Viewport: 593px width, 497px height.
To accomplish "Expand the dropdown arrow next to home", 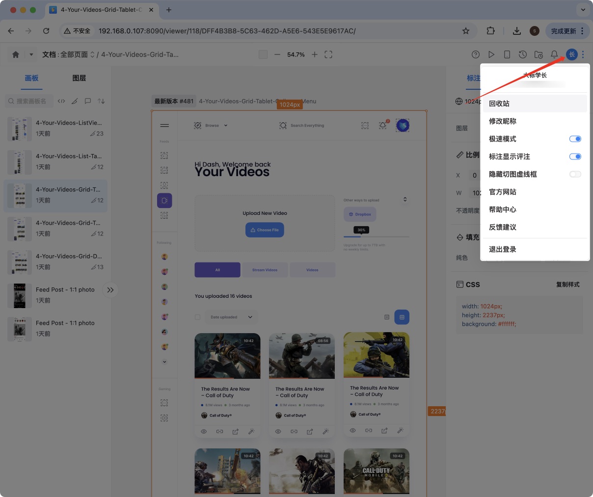I will point(31,54).
